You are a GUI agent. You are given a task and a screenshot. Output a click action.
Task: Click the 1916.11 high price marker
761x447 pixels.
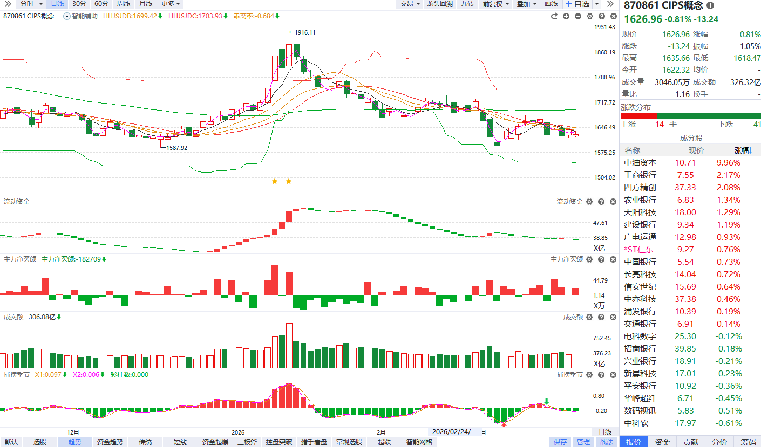tap(305, 32)
